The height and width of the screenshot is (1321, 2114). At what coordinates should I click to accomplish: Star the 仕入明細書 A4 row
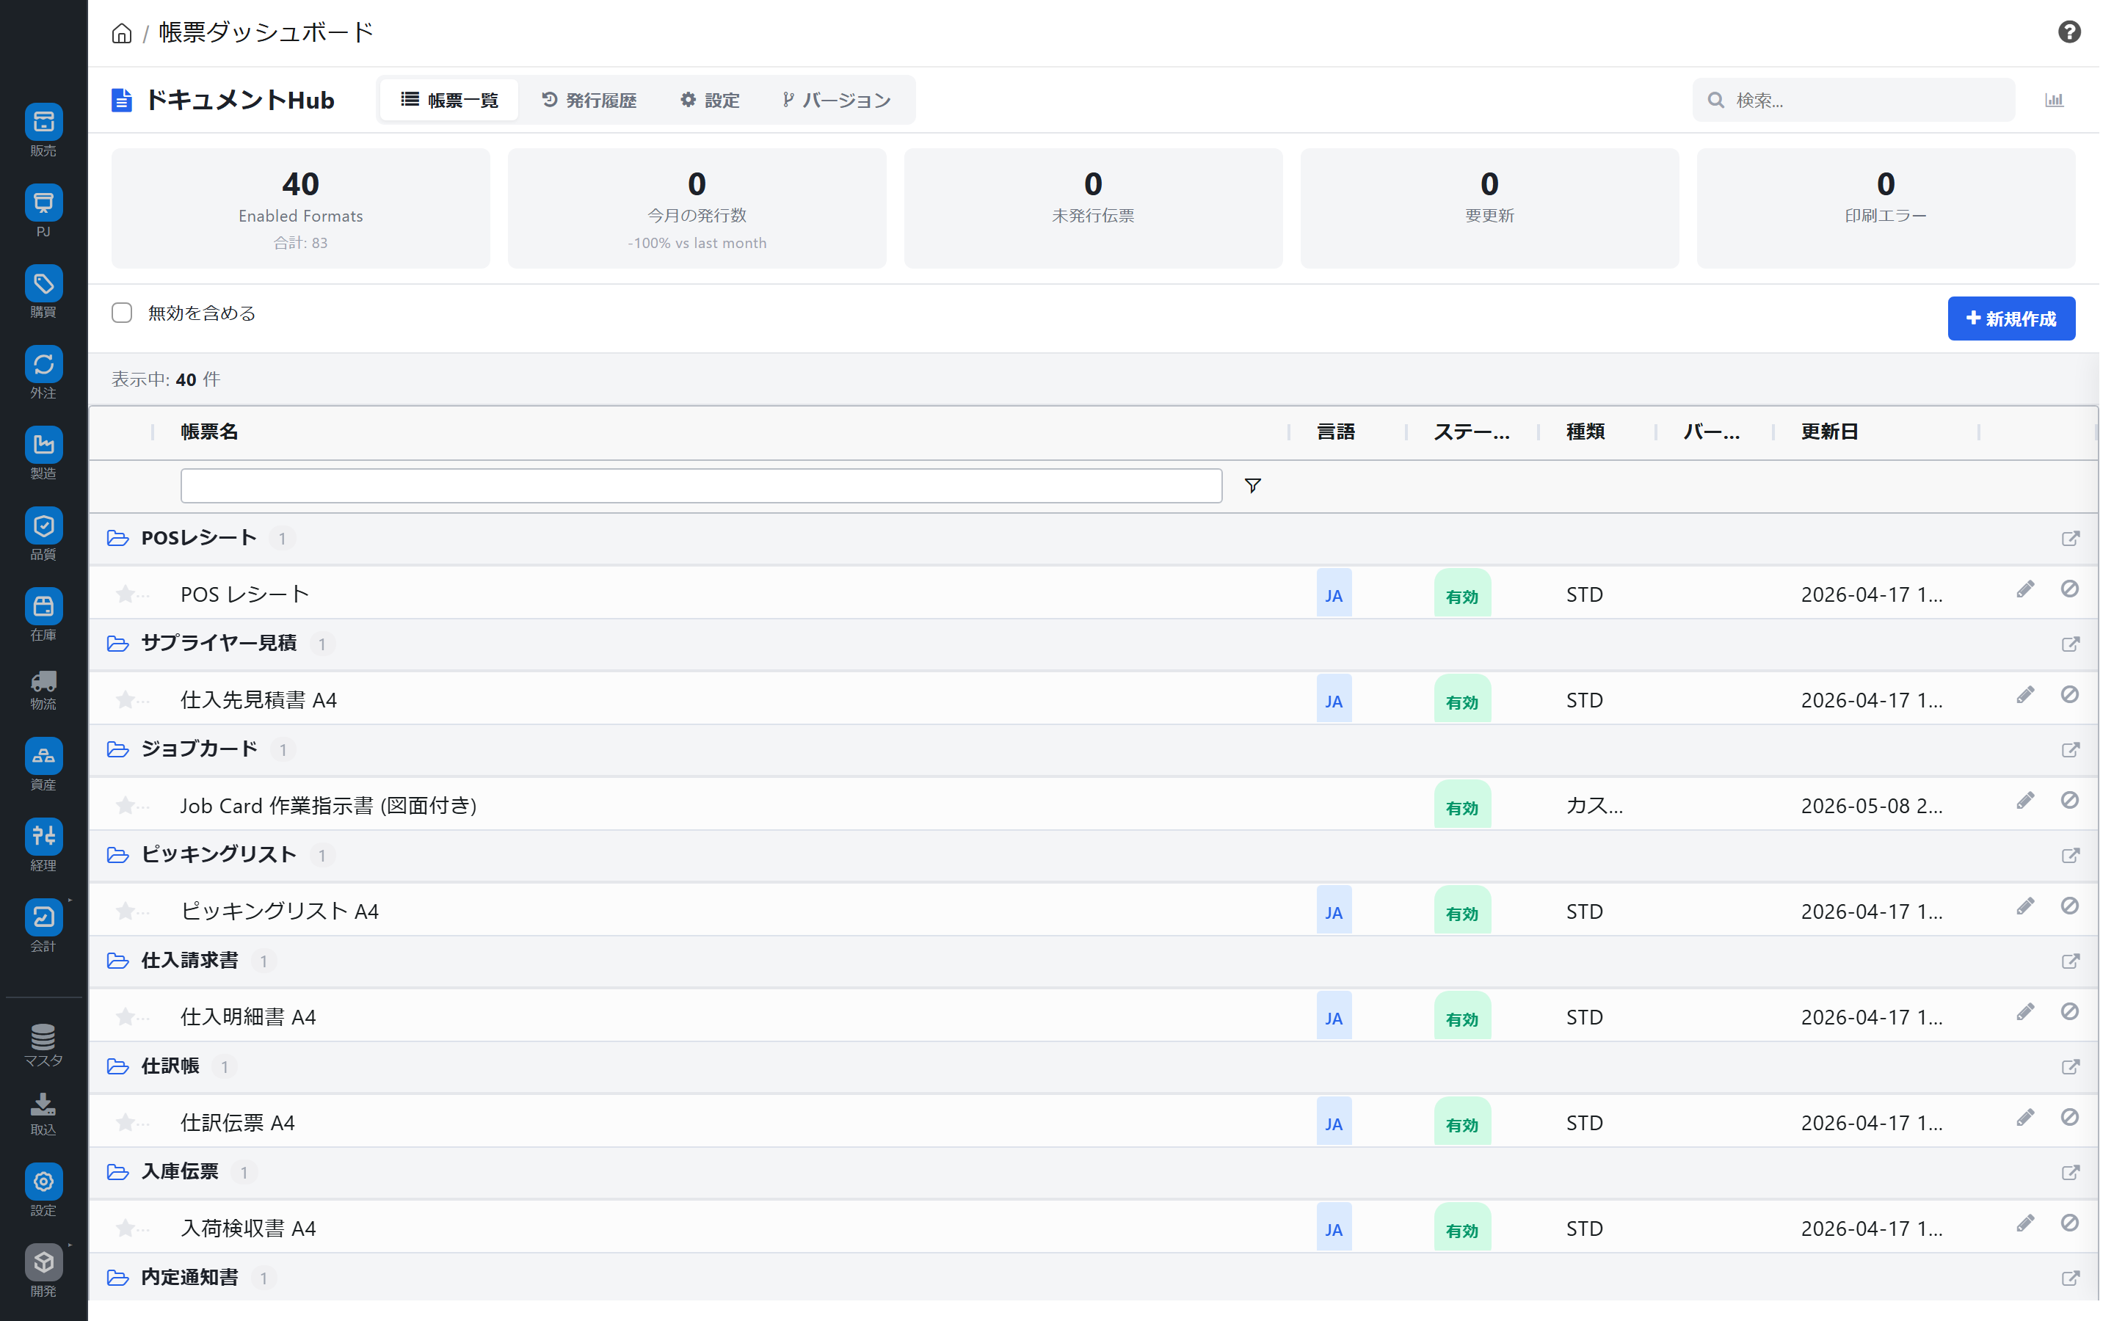125,1018
